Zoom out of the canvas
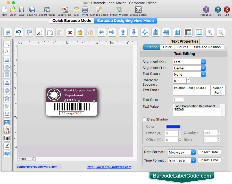This screenshot has height=184, width=232. (x=221, y=32)
